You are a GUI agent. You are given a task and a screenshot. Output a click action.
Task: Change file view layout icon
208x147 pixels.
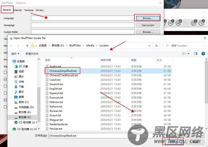pyautogui.click(x=184, y=54)
